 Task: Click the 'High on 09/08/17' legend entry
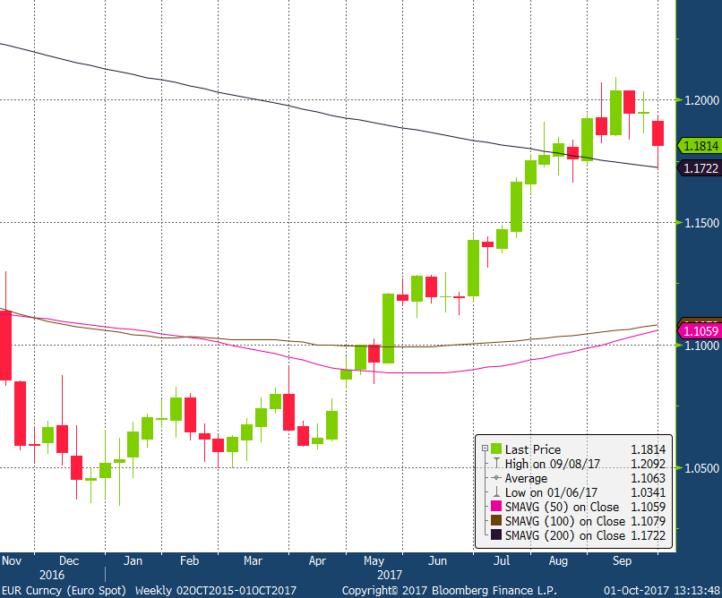tap(552, 464)
